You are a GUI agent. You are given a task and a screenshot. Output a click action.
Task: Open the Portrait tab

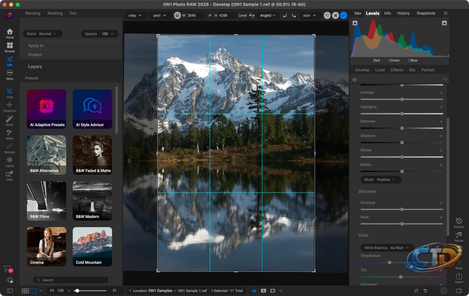[x=428, y=70]
